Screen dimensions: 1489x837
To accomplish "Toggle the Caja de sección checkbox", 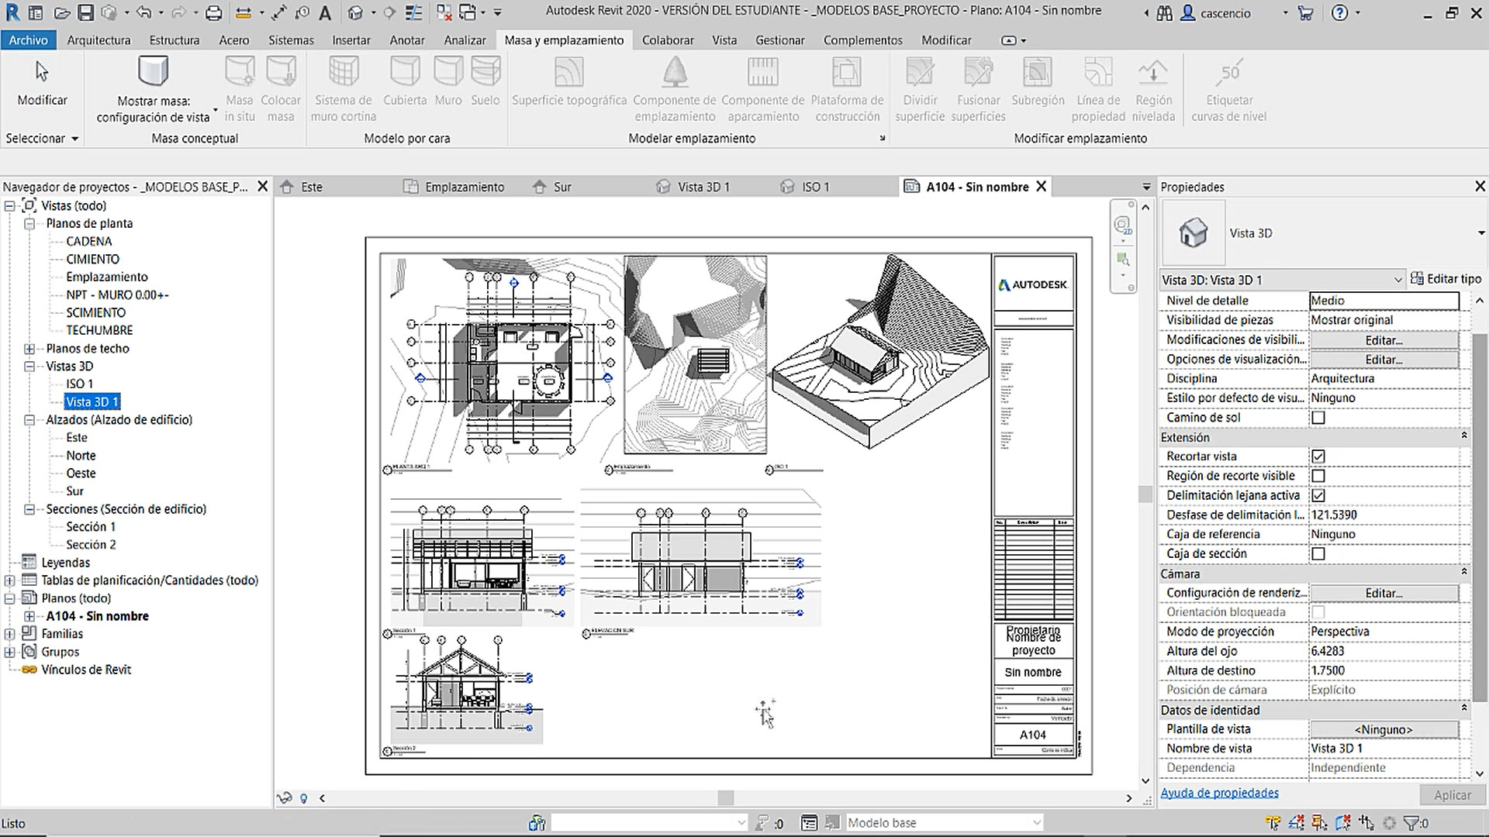I will (1318, 554).
